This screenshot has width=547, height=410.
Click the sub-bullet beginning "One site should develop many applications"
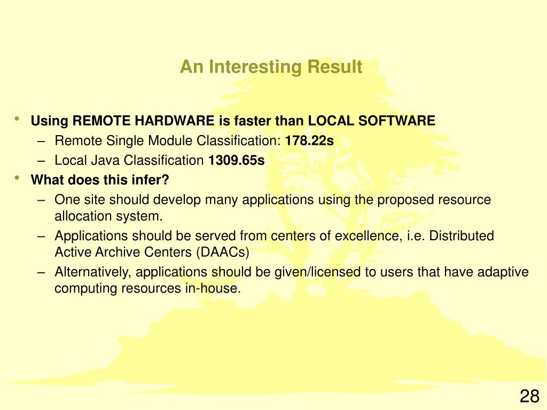(273, 208)
